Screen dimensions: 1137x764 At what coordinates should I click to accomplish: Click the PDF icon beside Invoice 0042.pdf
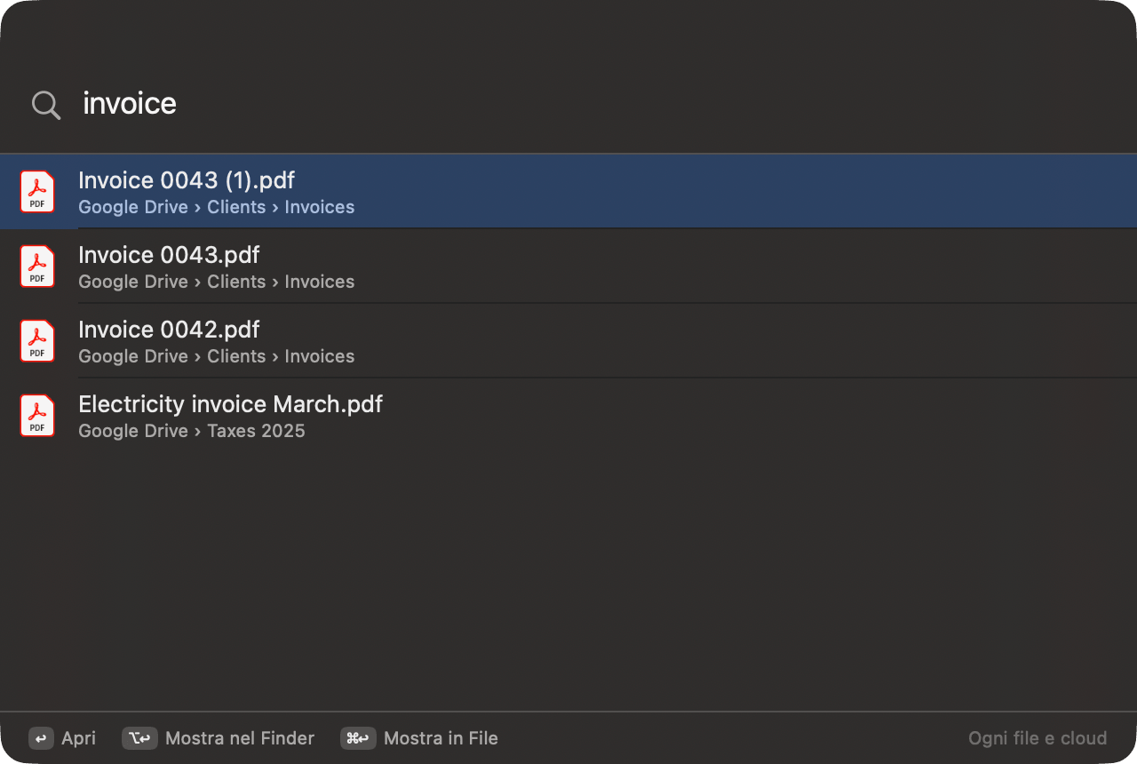(37, 341)
